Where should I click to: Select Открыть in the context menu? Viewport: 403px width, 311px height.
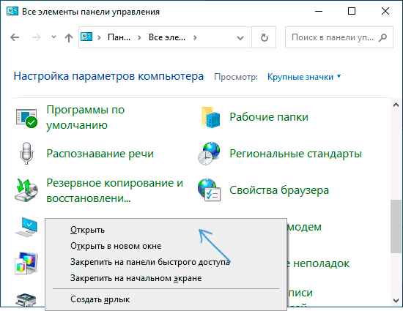166,230
